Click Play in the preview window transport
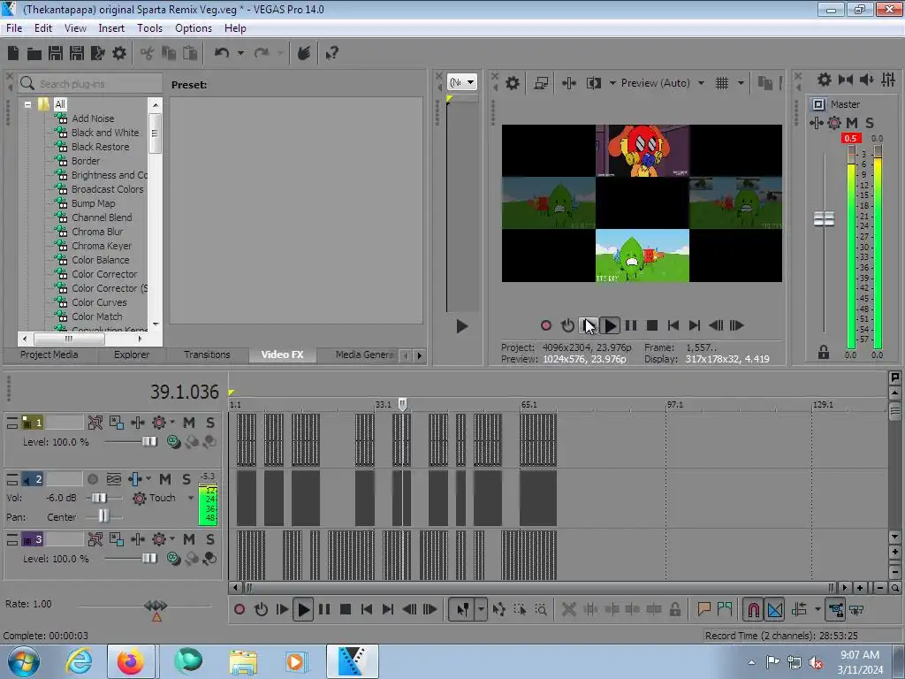 coord(610,325)
